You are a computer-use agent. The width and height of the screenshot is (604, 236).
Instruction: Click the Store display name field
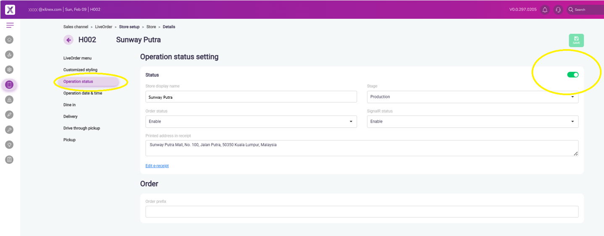(251, 97)
